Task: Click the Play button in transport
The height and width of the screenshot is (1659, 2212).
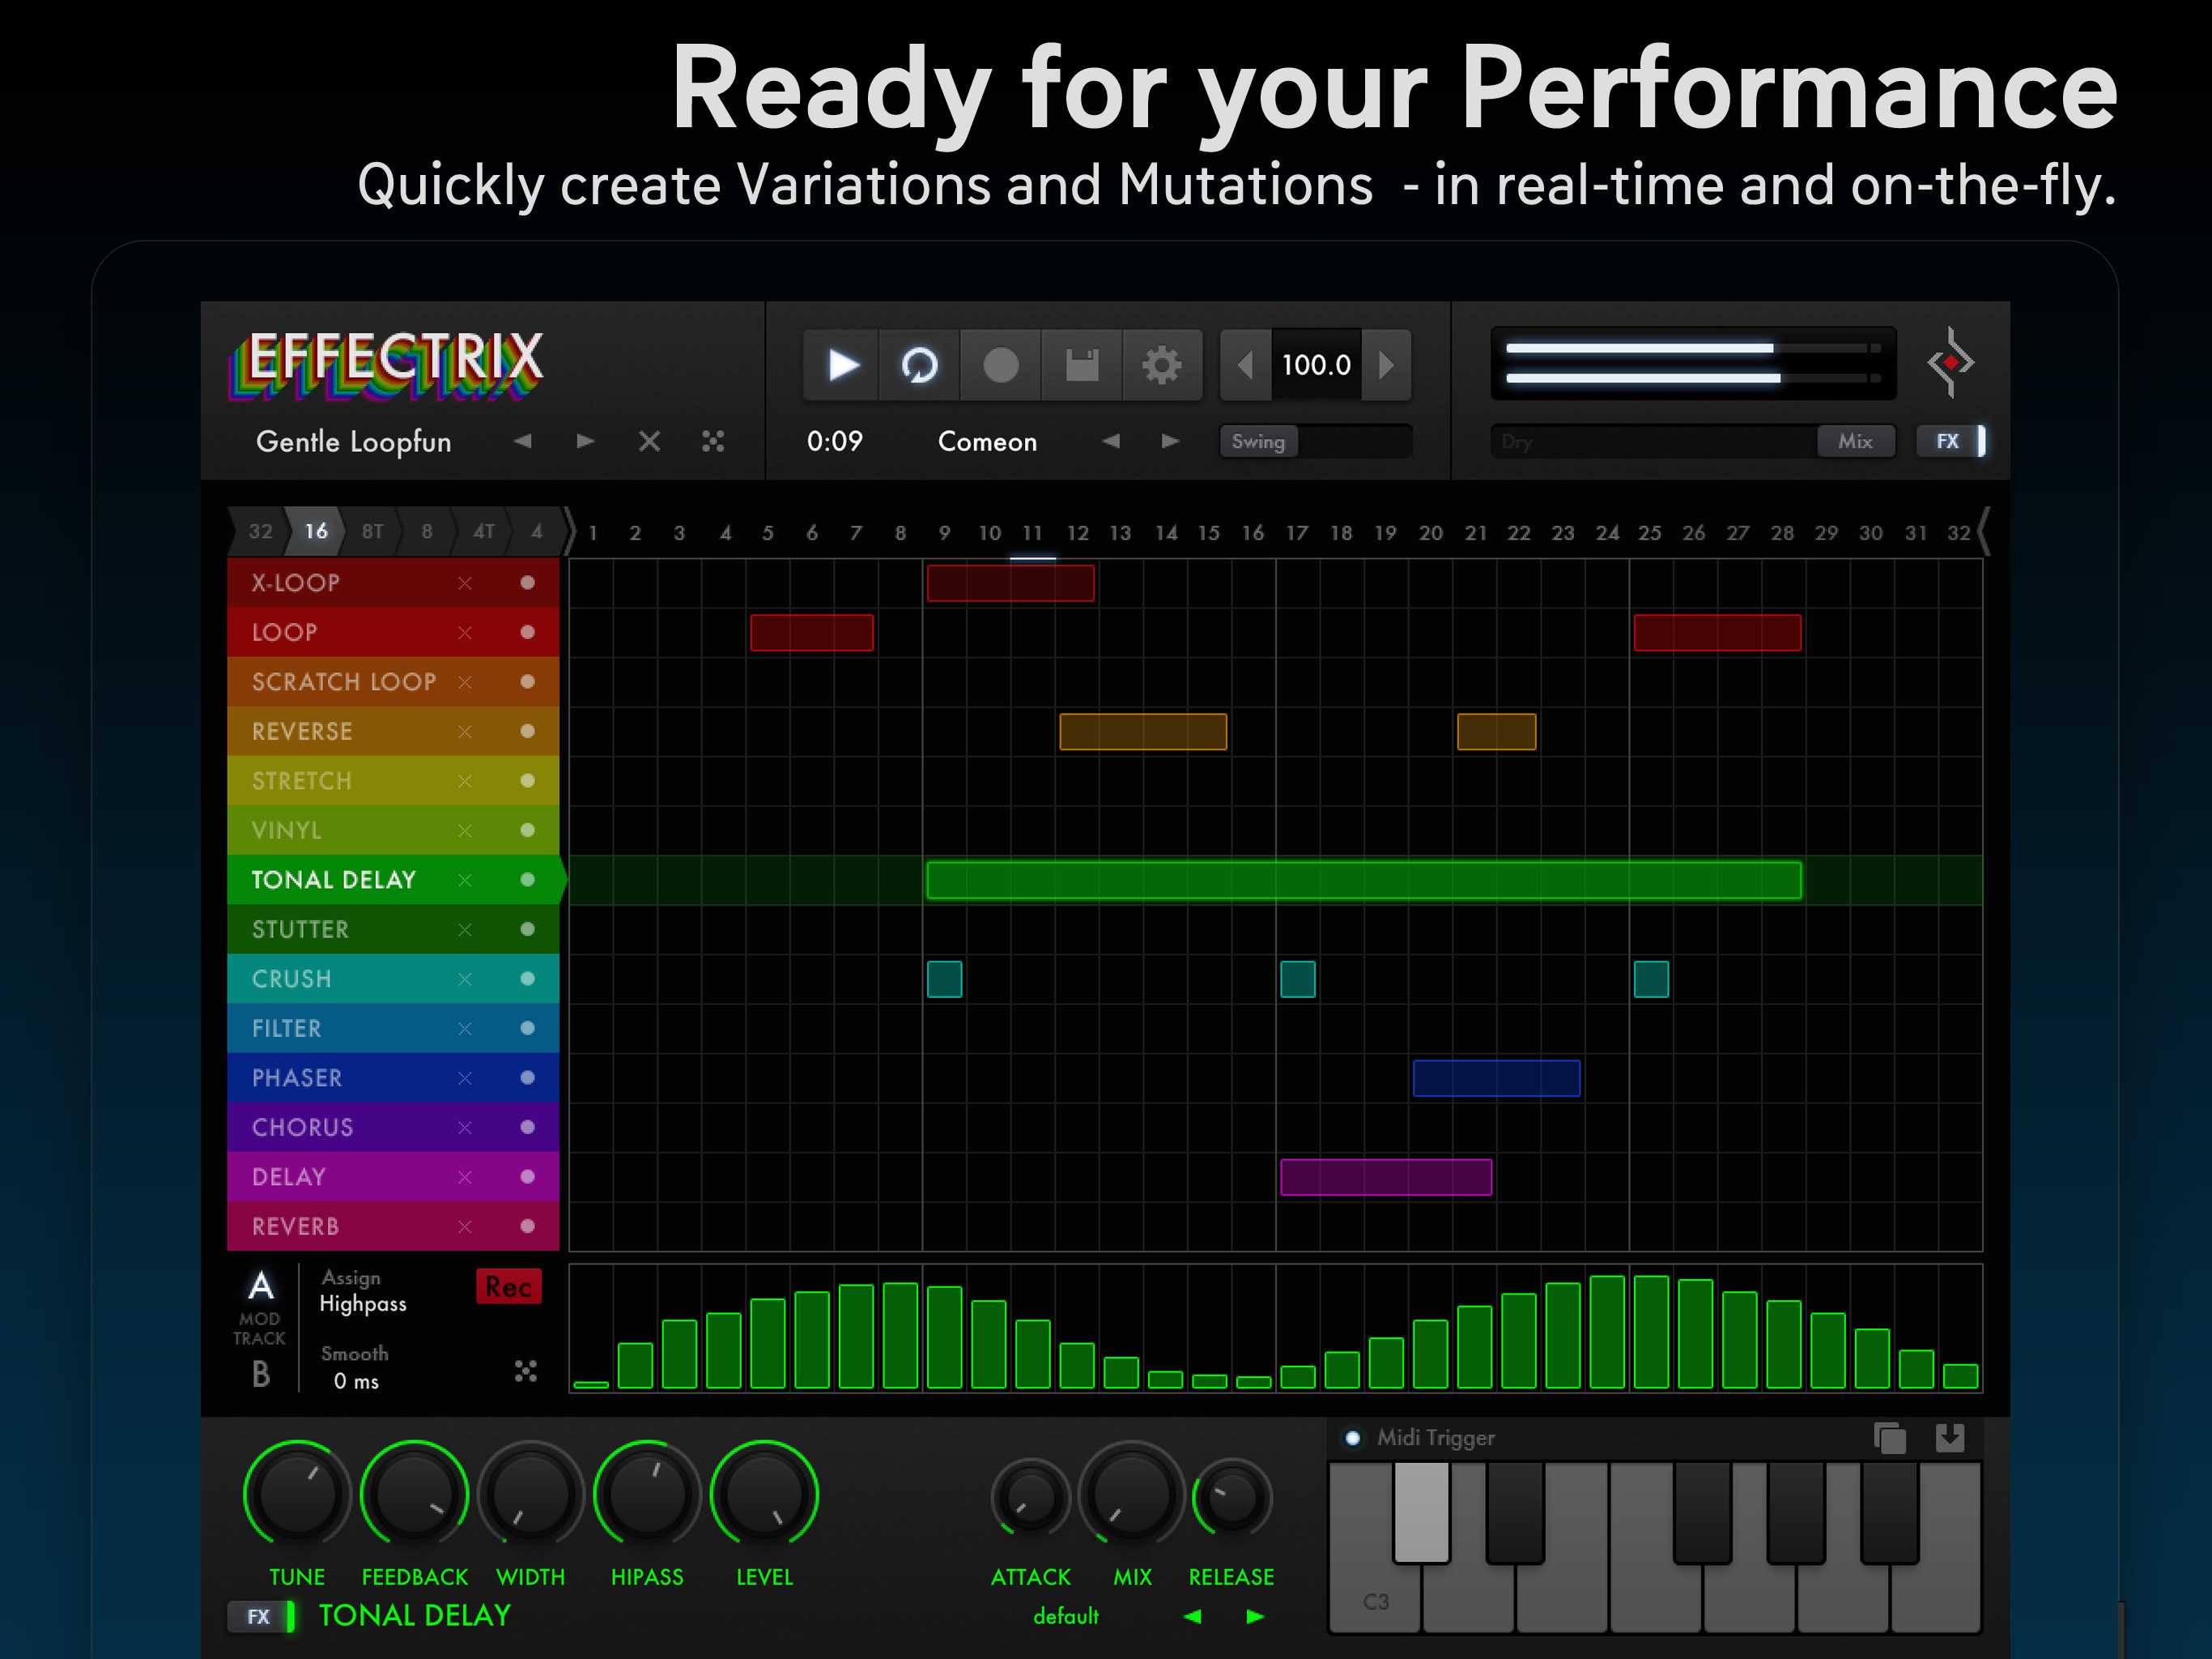Action: 842,365
